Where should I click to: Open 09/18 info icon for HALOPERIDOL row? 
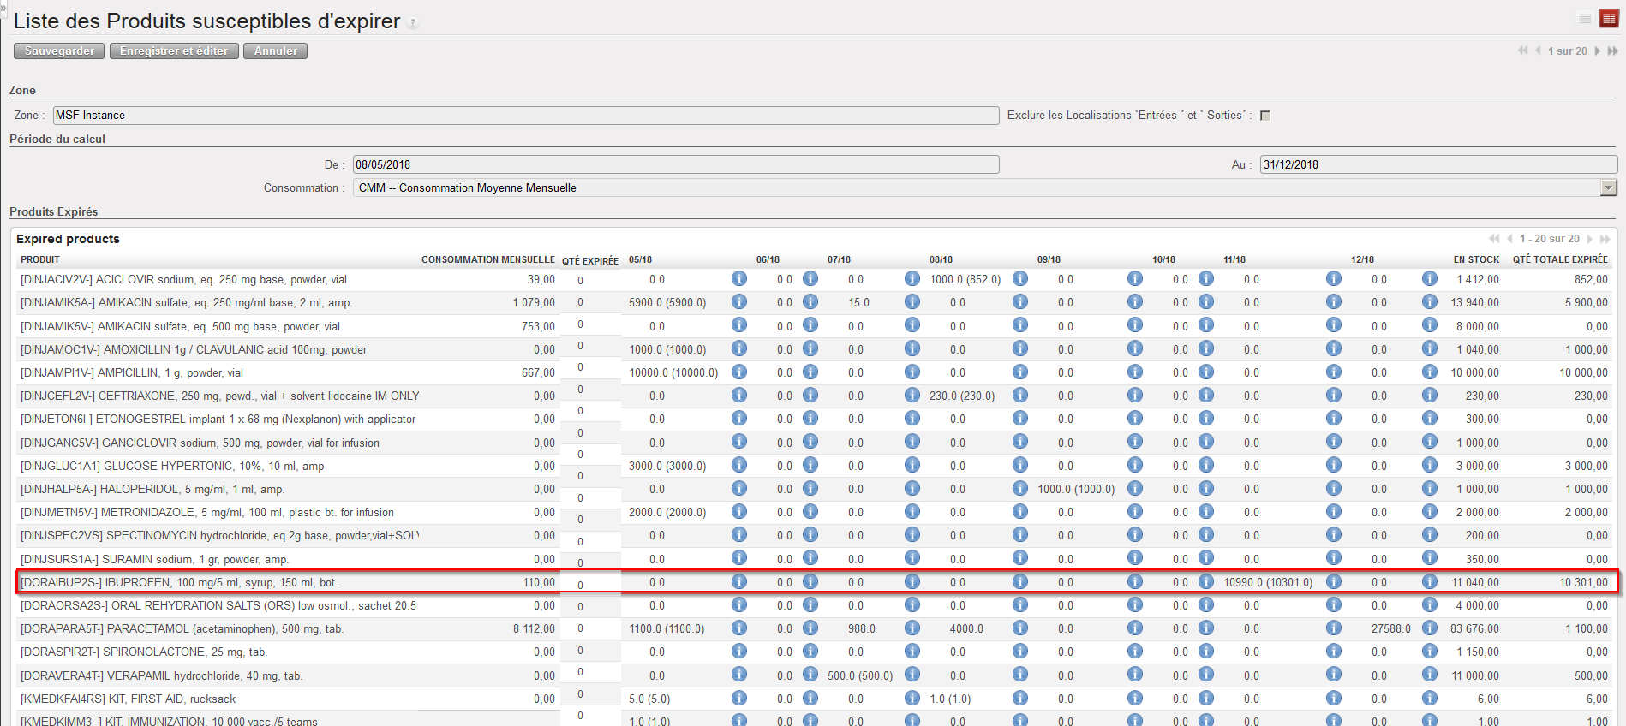click(1134, 489)
